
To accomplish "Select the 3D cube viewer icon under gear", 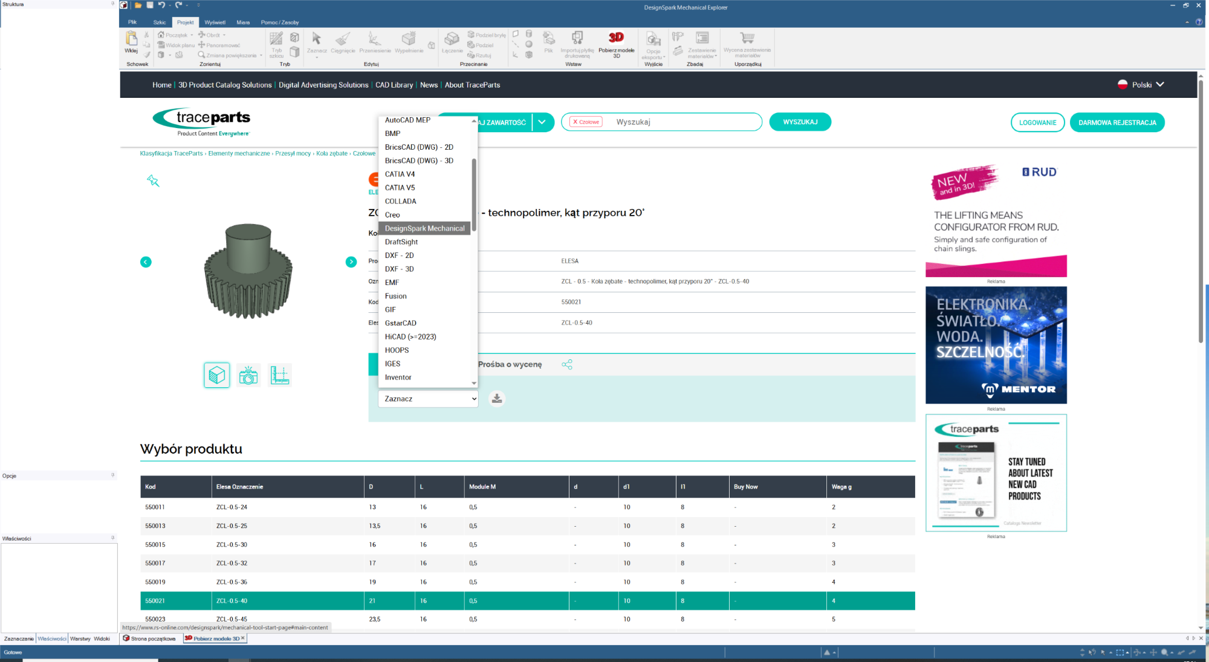I will coord(216,375).
